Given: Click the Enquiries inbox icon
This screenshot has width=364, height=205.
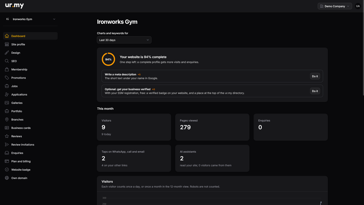Looking at the screenshot, I should coord(7,153).
